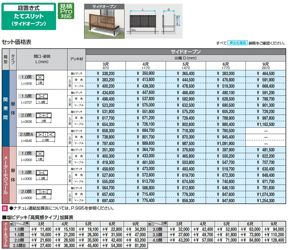Screen dimensions: 289x250
Task: Click the 2.5間 frame diagram beside L=4545
Action: coord(45,137)
